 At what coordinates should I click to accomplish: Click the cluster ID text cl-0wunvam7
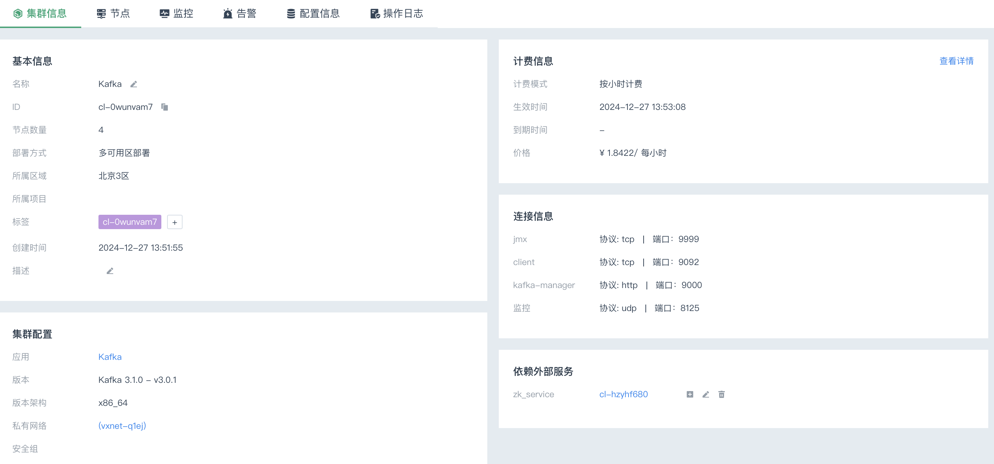point(125,107)
